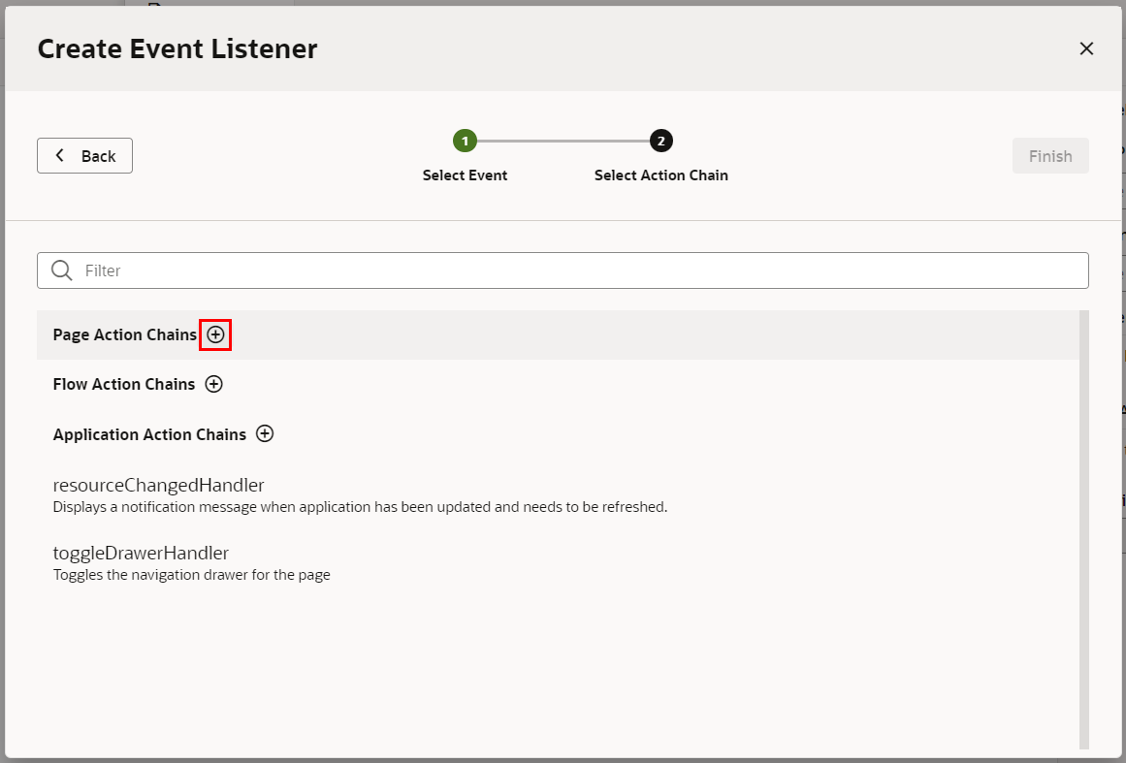The height and width of the screenshot is (763, 1126).
Task: Click the resourceChangedHandler description text
Action: (360, 507)
